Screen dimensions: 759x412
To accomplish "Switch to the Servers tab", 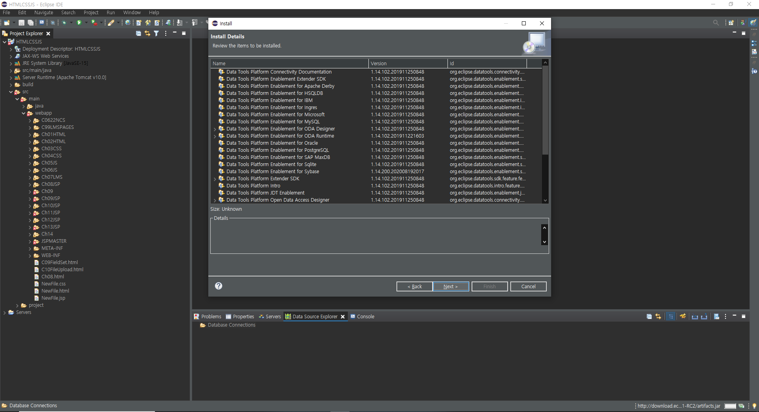I will [270, 317].
